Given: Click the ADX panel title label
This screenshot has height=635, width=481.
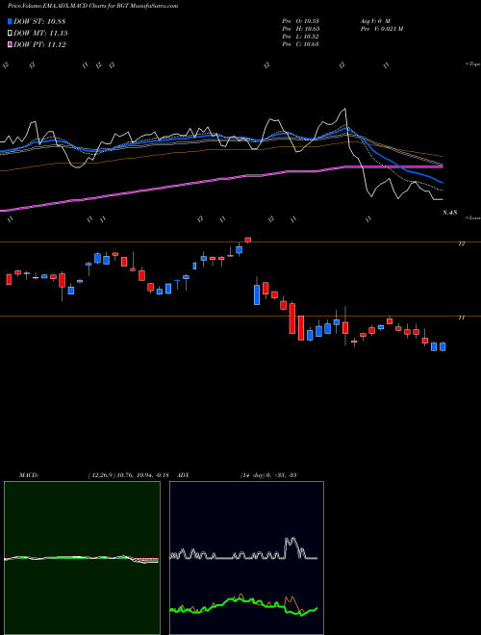Looking at the screenshot, I should pos(184,475).
